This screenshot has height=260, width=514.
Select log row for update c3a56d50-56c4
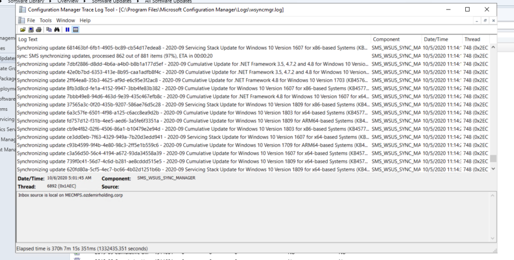click(253, 153)
